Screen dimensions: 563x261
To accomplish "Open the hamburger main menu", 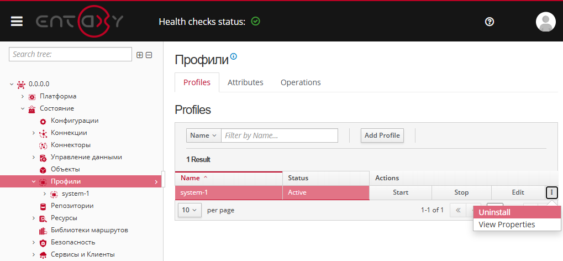I will coord(17,22).
